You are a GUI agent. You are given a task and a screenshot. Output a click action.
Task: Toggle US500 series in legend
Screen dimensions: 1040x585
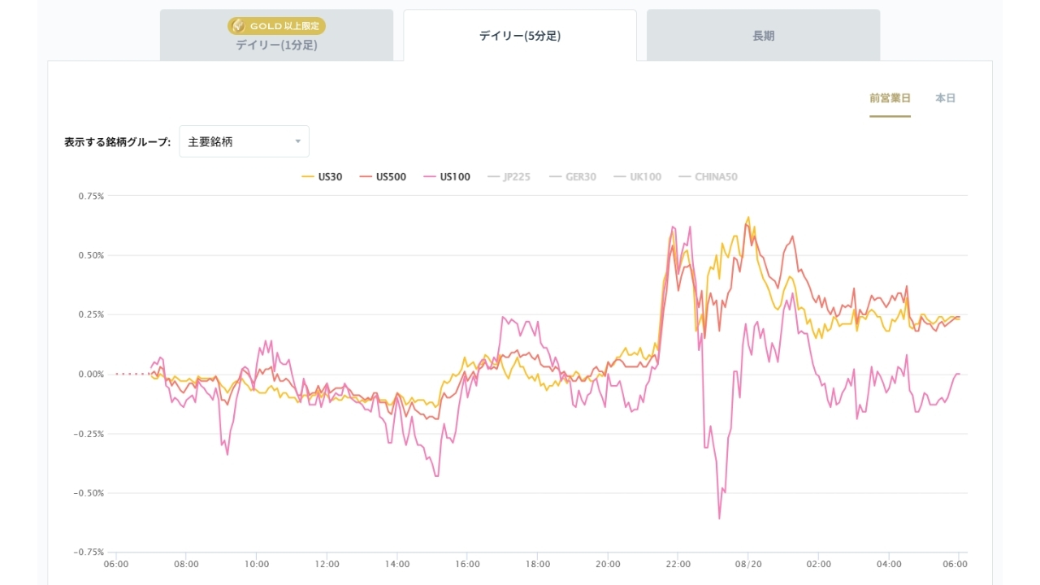click(x=382, y=177)
